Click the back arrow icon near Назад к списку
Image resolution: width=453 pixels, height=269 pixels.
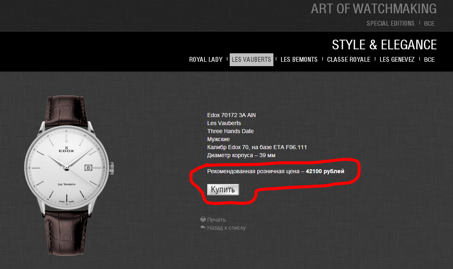[203, 227]
